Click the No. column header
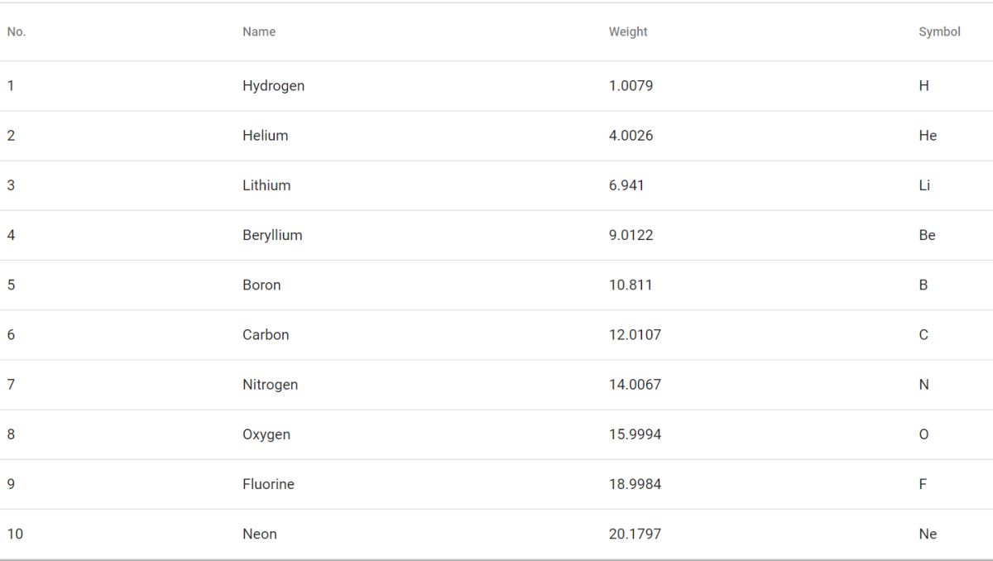Image resolution: width=993 pixels, height=561 pixels. (17, 32)
